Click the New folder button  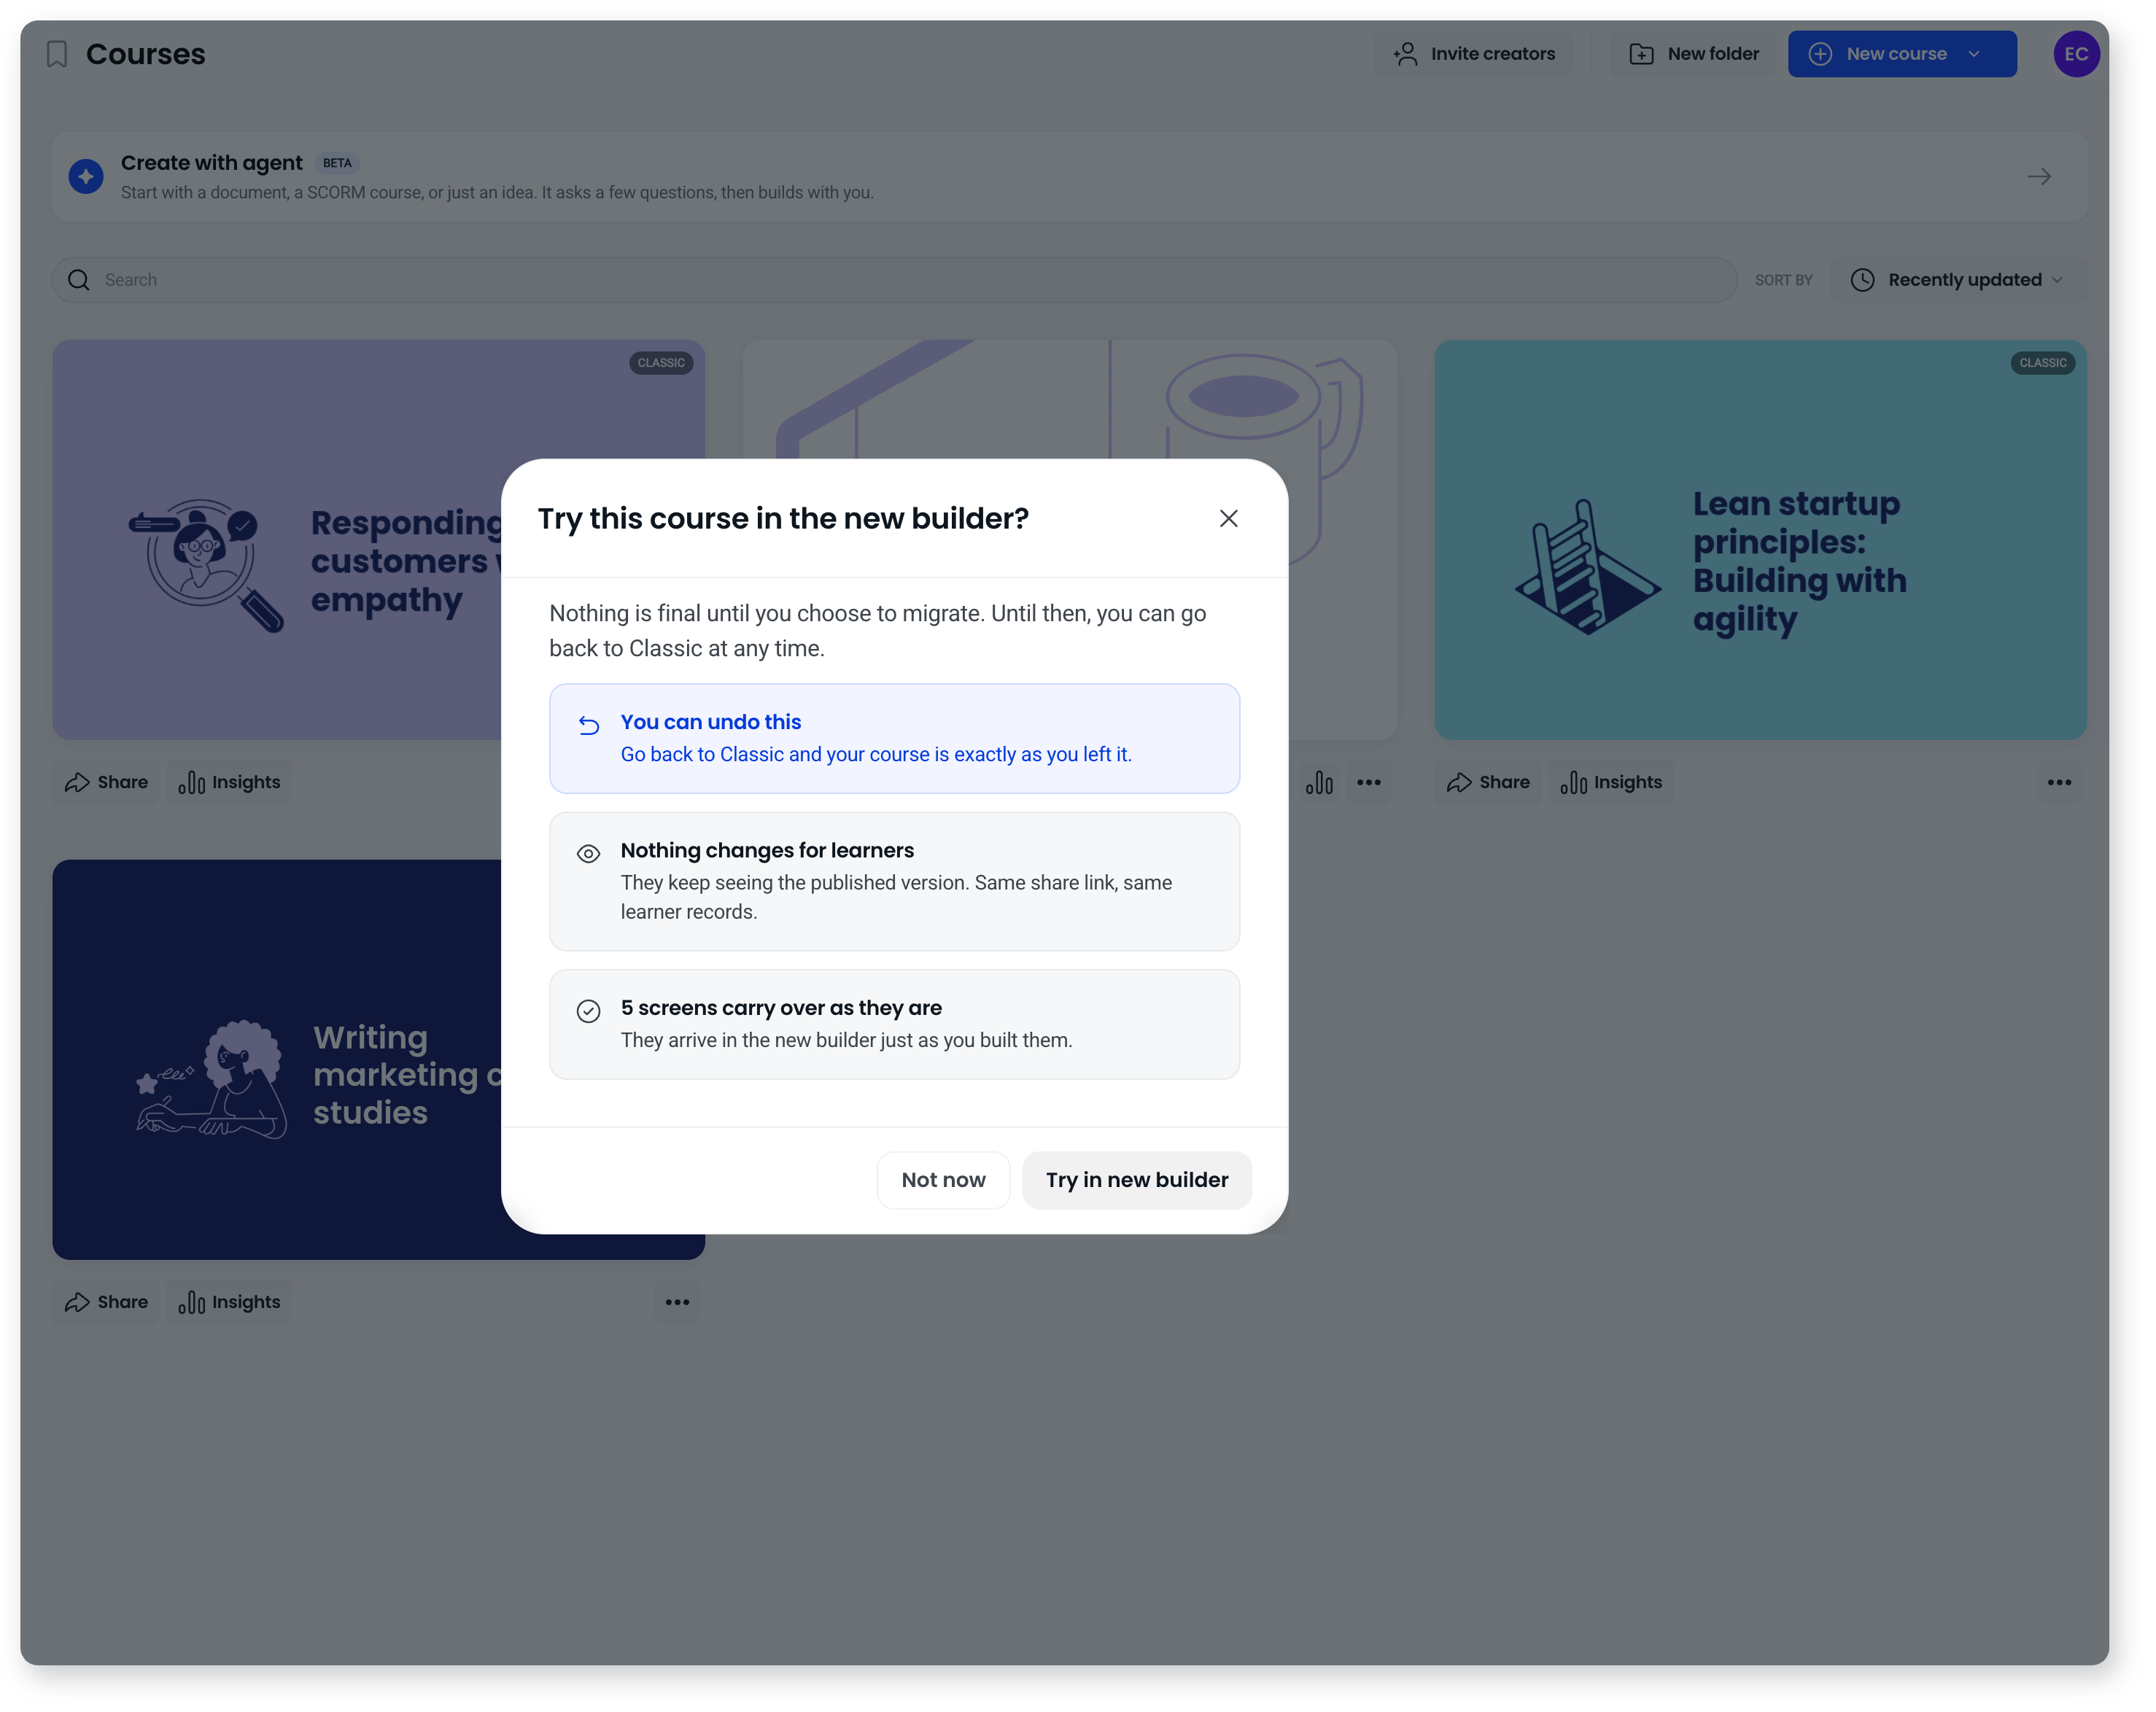point(1693,54)
